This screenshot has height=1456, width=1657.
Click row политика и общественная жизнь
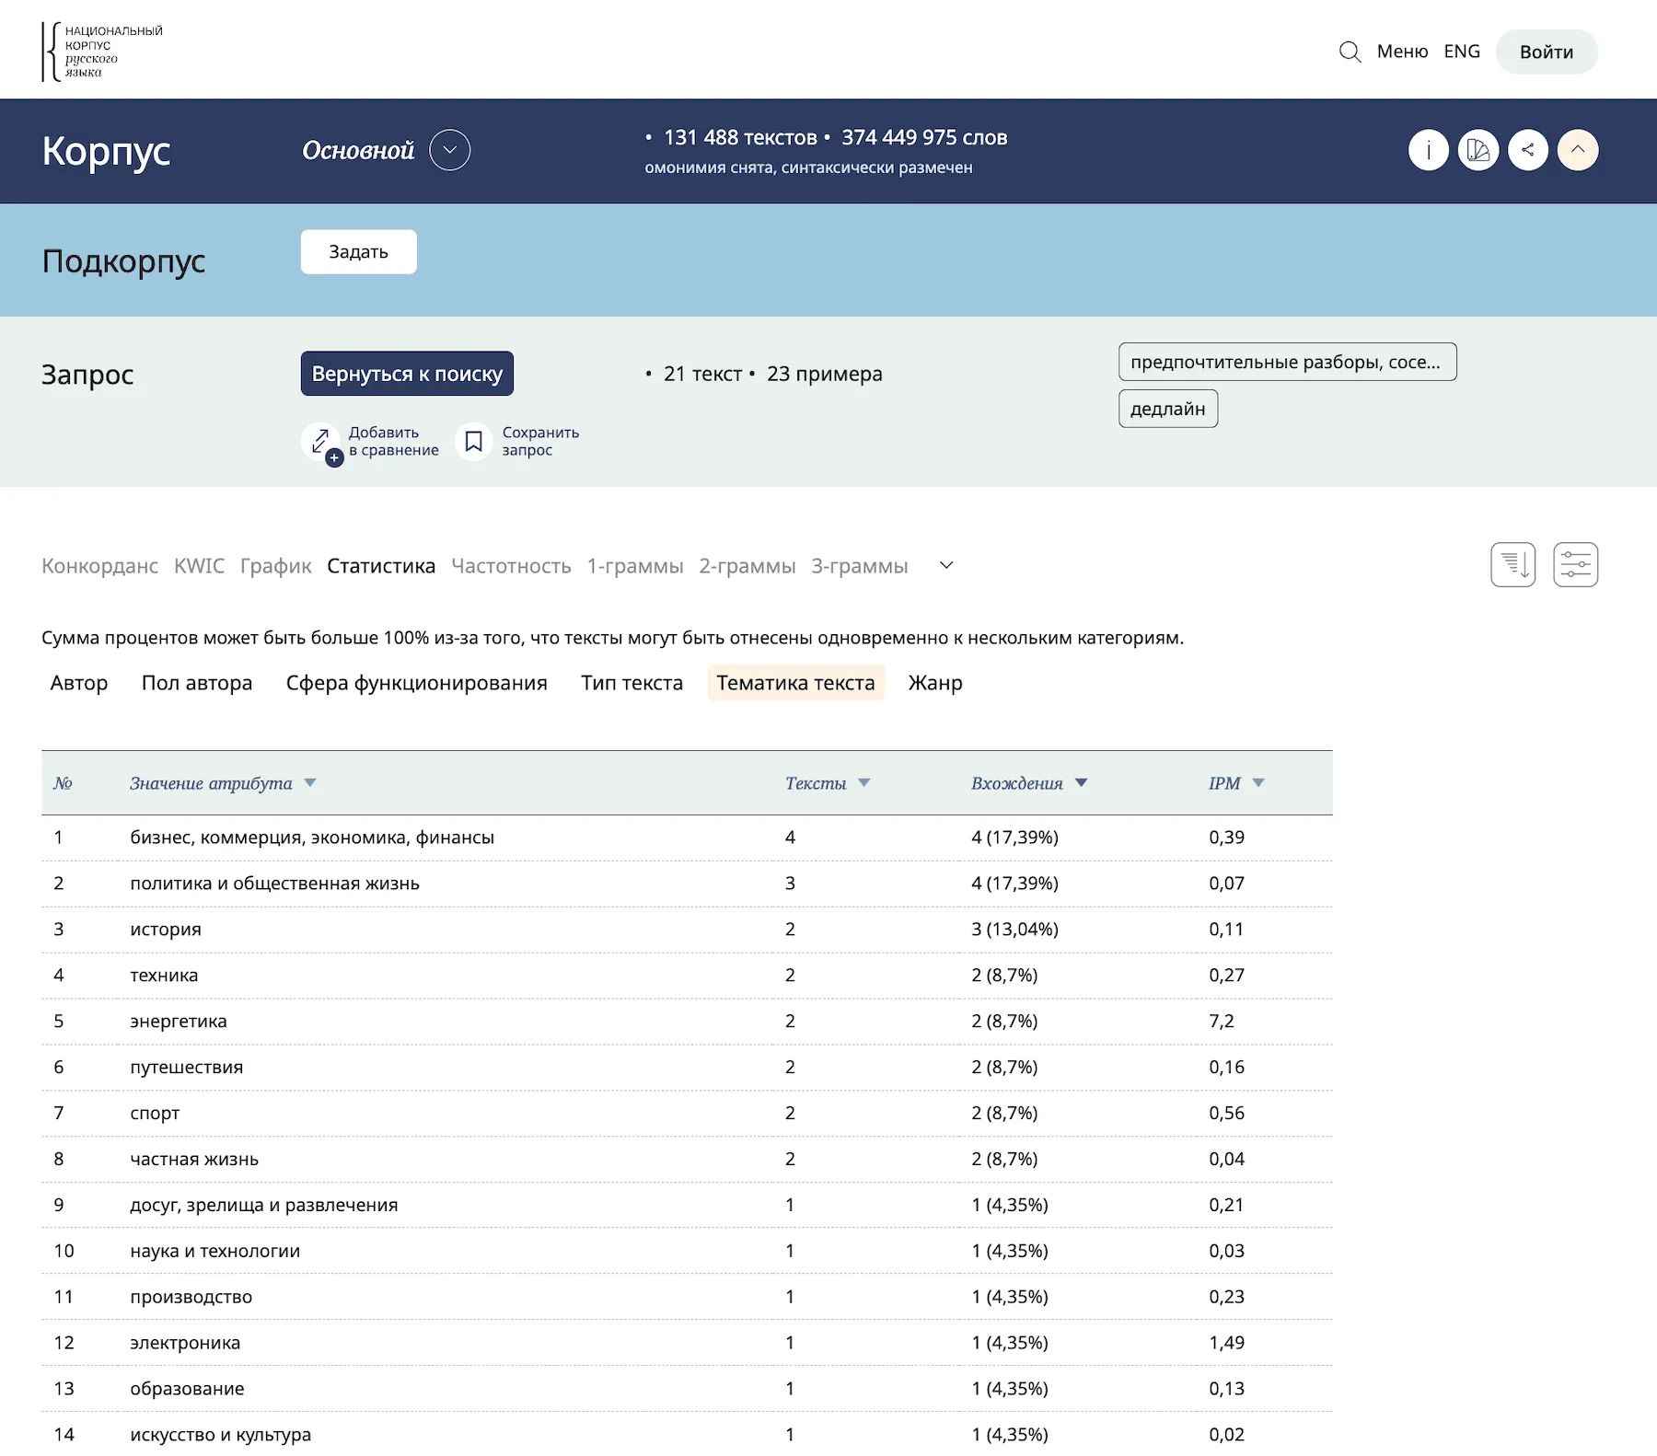pyautogui.click(x=687, y=884)
